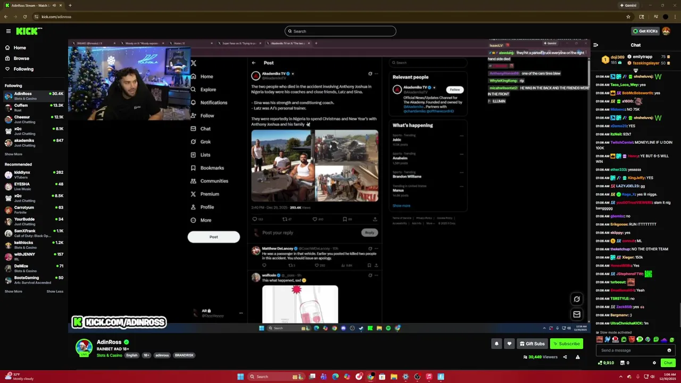Image resolution: width=681 pixels, height=383 pixels.
Task: Click the English language tag
Action: (132, 355)
